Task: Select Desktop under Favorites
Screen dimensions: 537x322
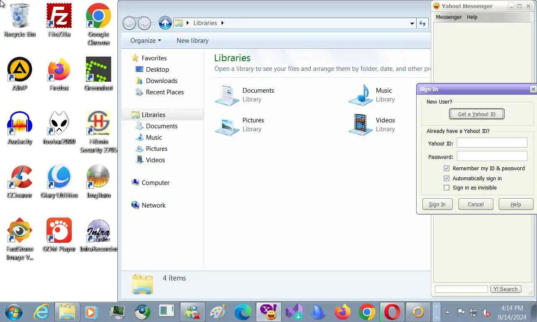Action: click(157, 70)
